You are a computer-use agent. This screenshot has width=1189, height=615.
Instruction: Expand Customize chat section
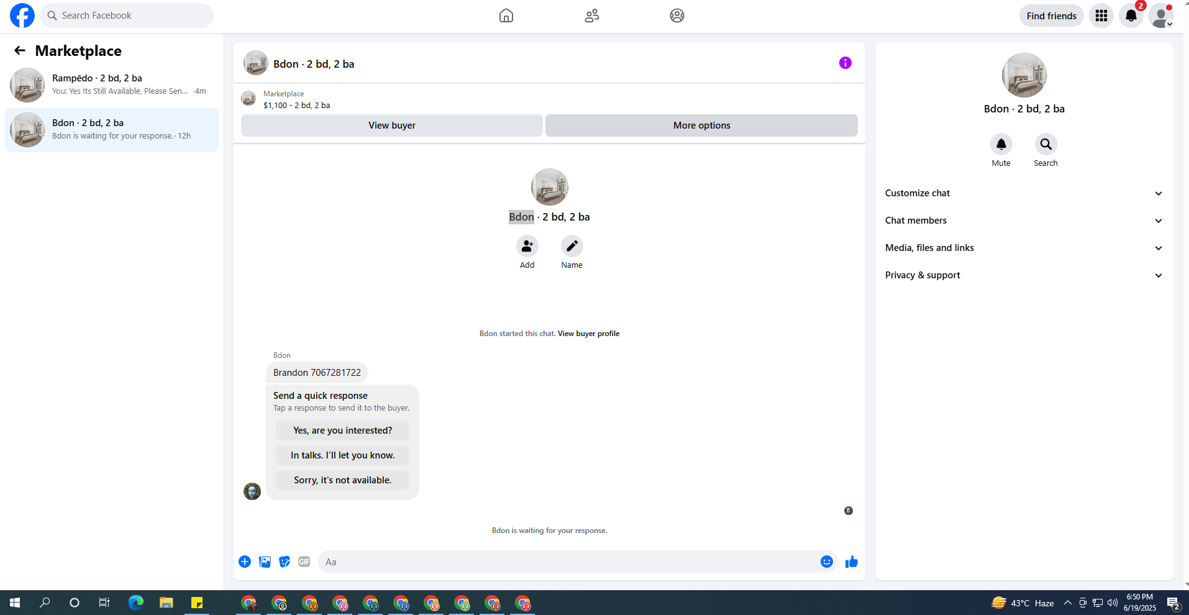click(x=1024, y=193)
